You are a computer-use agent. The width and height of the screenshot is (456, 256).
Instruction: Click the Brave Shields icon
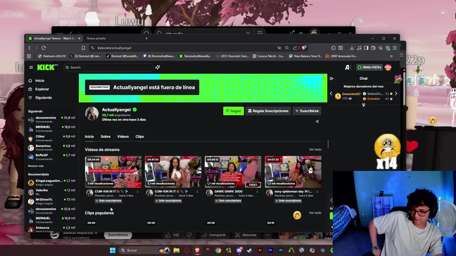click(304, 48)
